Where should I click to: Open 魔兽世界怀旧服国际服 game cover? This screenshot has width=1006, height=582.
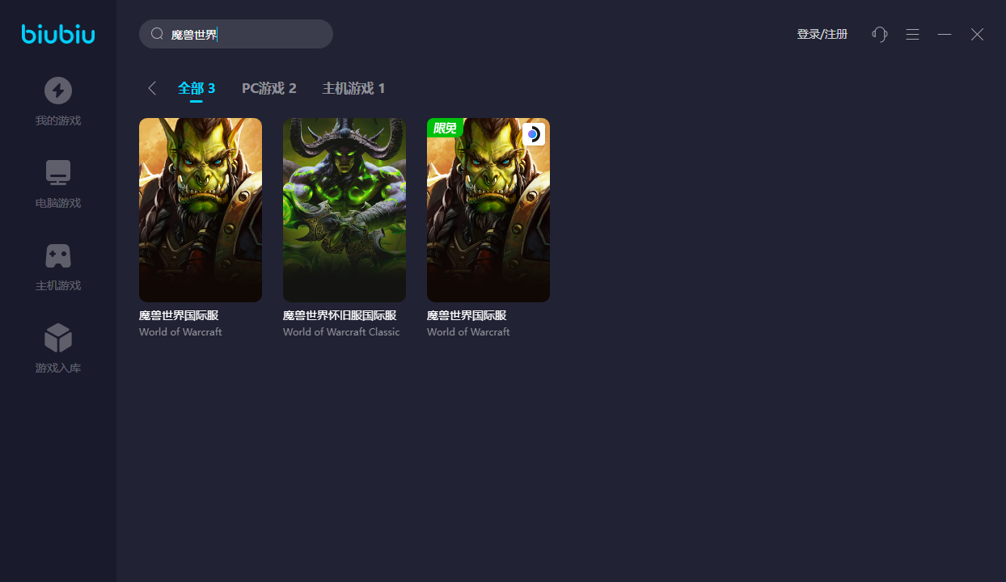[344, 210]
